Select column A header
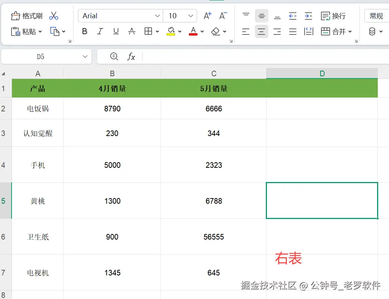Viewport: 389px width, 299px height. pos(37,74)
